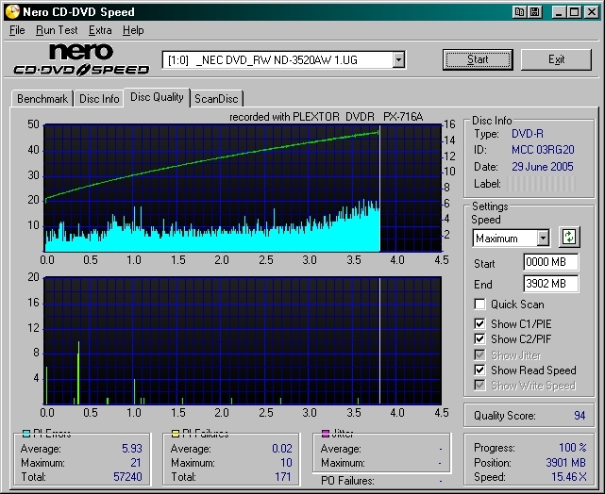Click the disabled Show Jitter checkbox

pos(479,354)
